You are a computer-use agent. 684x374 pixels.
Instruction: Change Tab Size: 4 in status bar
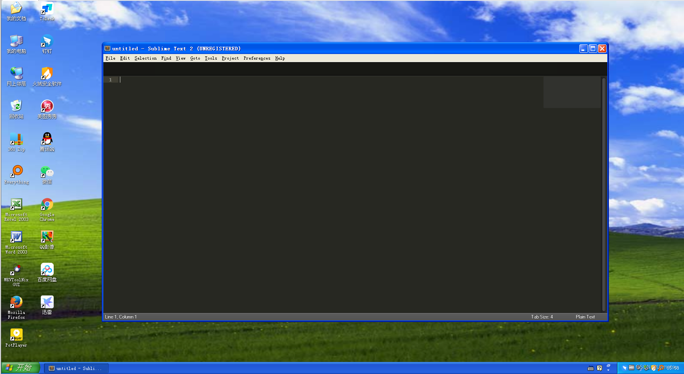[542, 317]
